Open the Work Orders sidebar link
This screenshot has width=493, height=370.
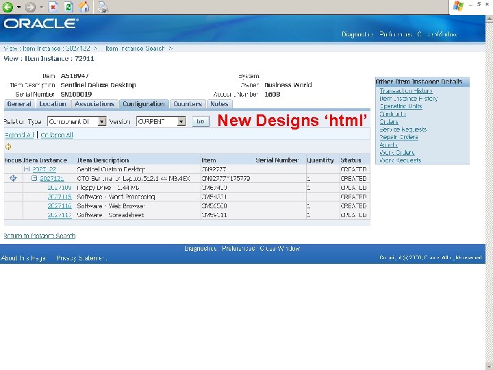[x=397, y=153]
